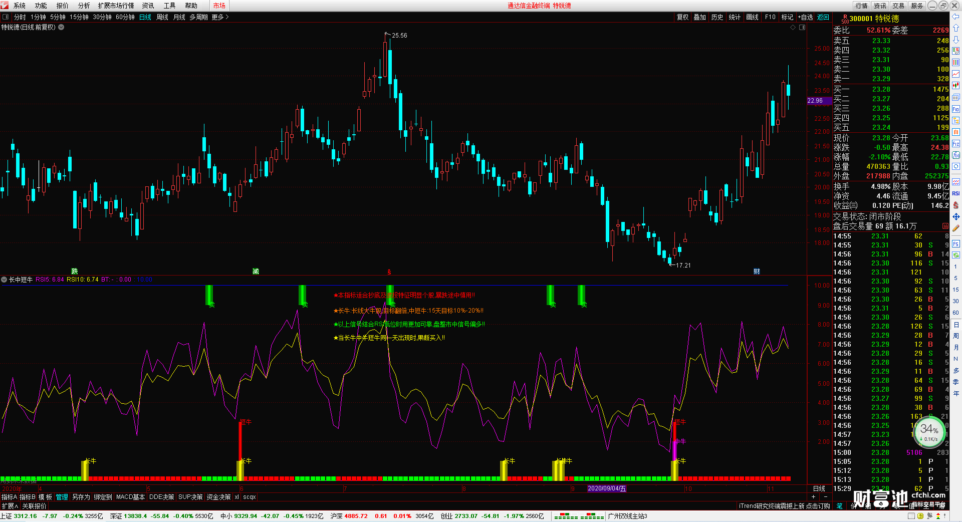Select sidebar 年 yearly period shortcut

point(956,393)
